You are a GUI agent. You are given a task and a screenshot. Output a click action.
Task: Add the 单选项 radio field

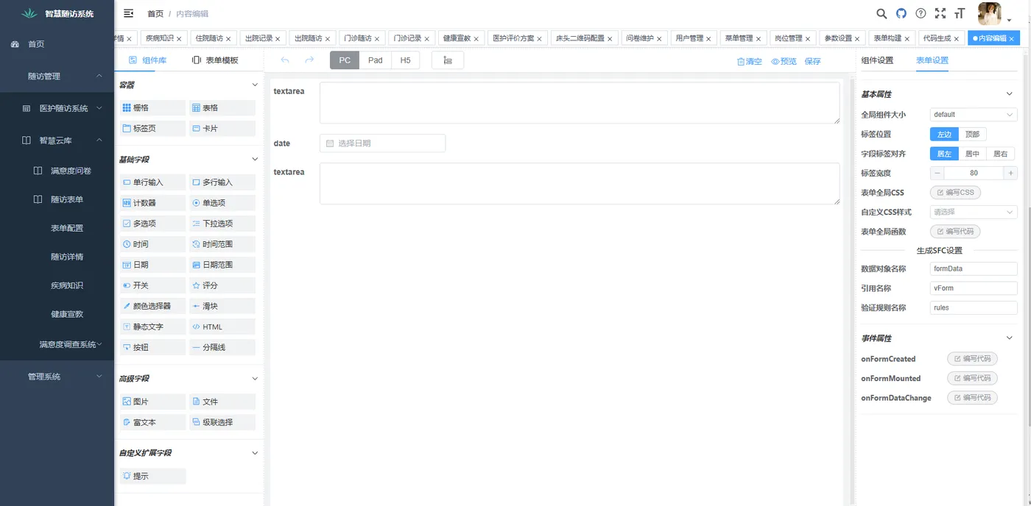pos(222,203)
